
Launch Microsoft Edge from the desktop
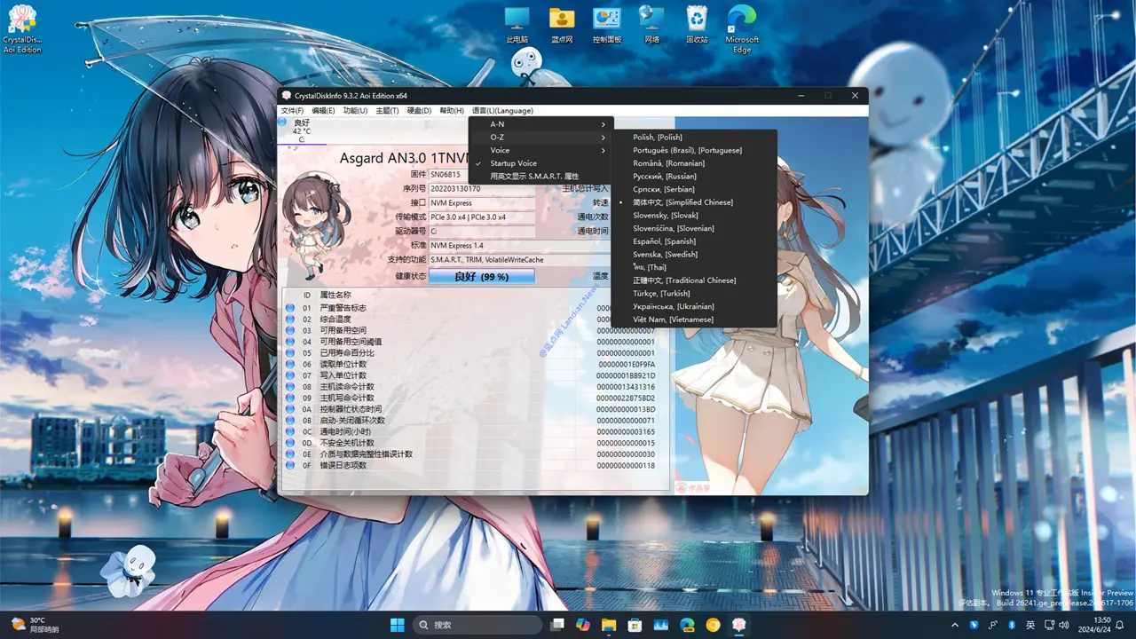[x=742, y=29]
